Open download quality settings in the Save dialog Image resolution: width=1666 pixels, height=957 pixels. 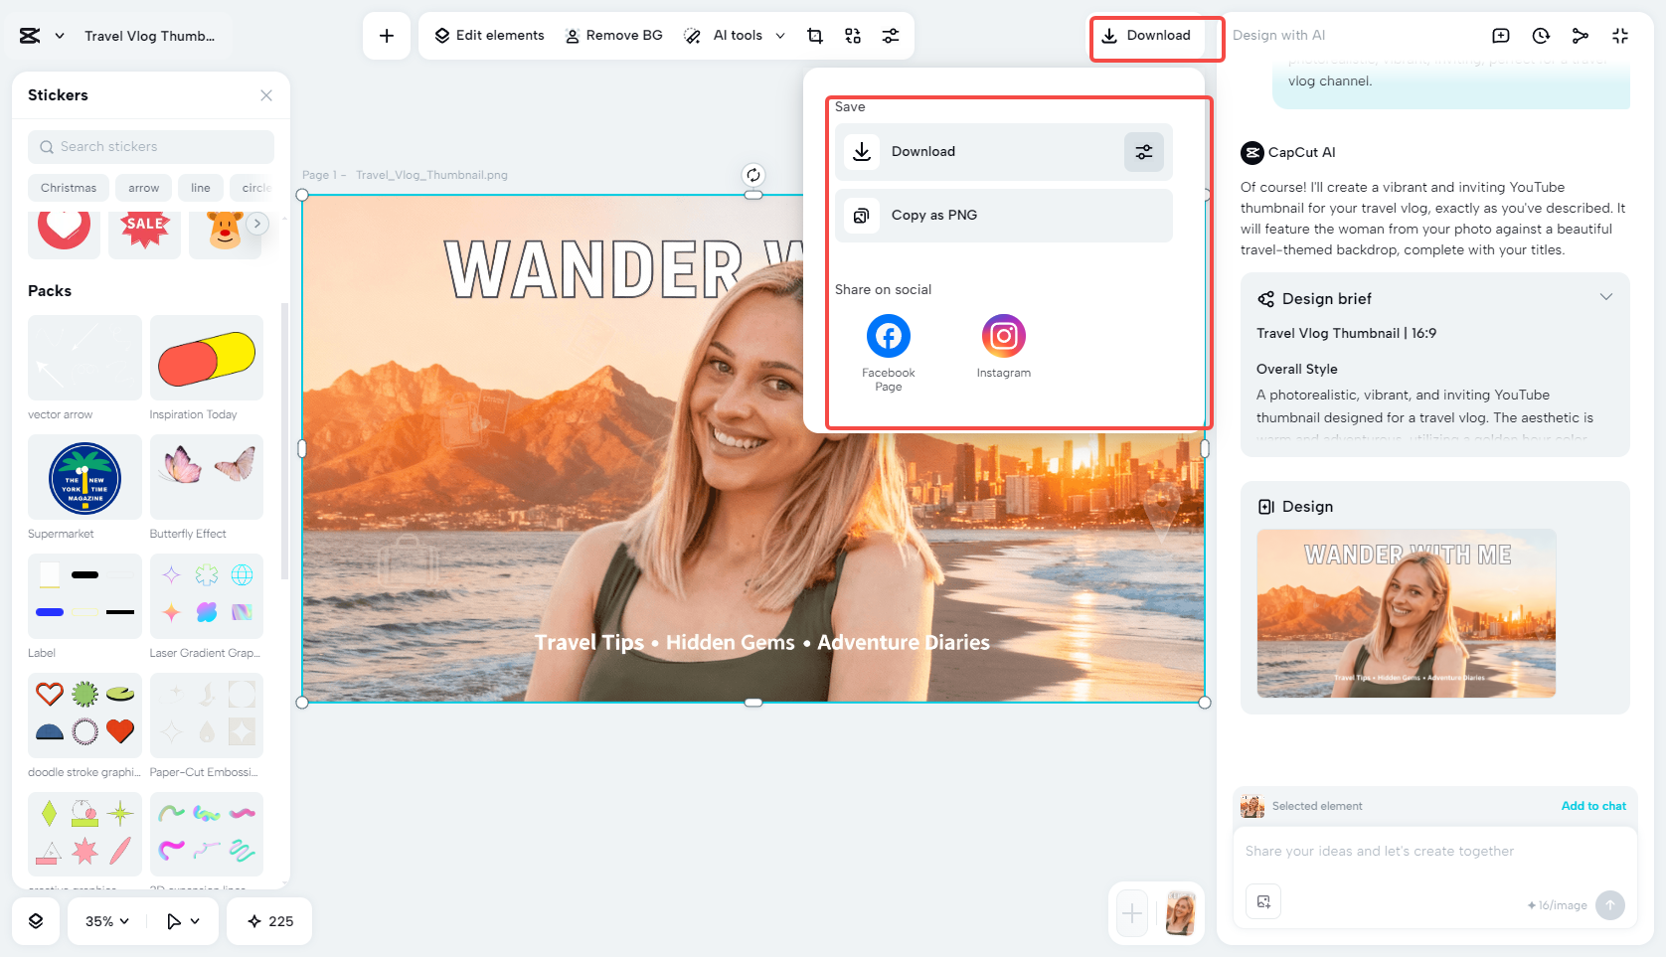click(x=1143, y=152)
